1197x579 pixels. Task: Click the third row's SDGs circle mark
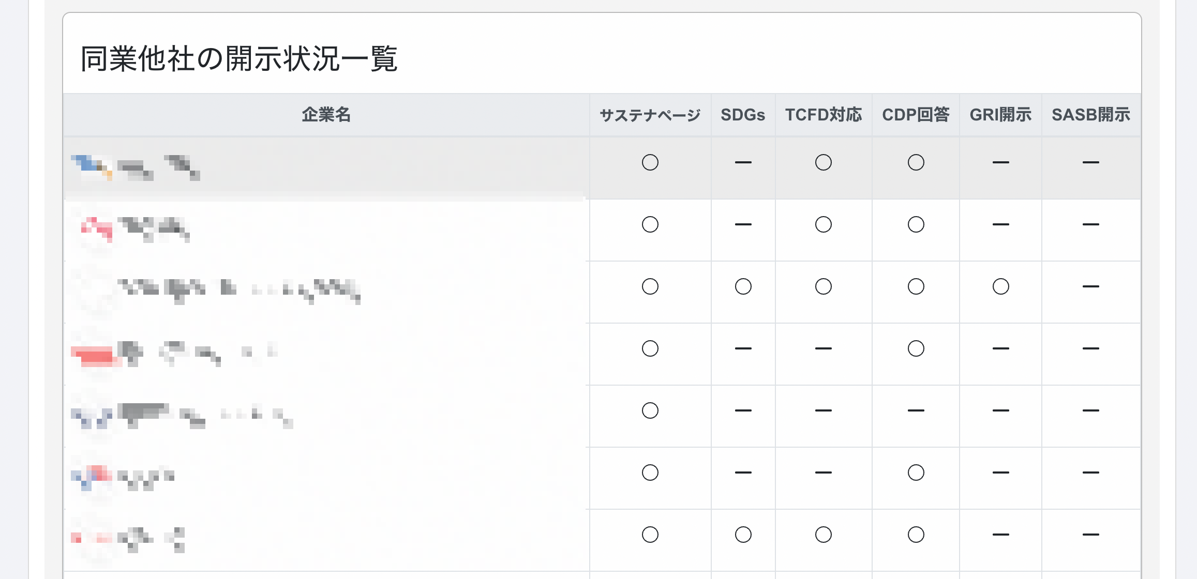[743, 286]
